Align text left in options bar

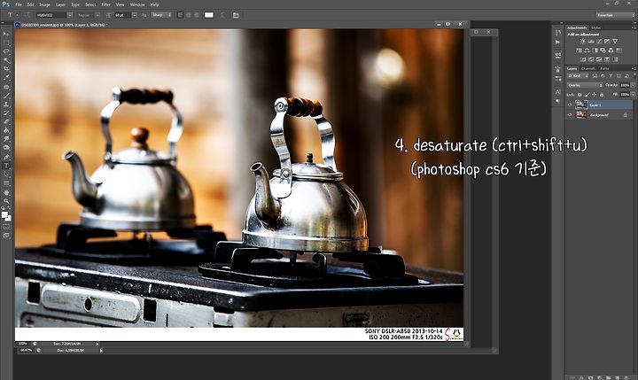[180, 15]
